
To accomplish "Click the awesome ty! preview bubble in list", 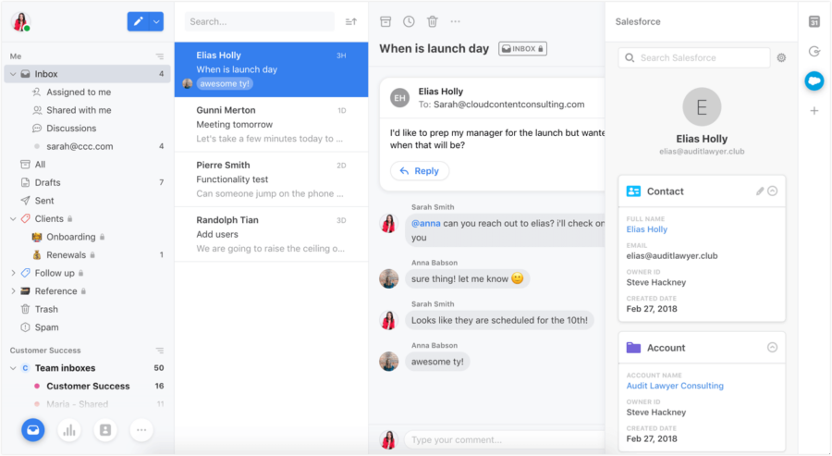I will (225, 84).
